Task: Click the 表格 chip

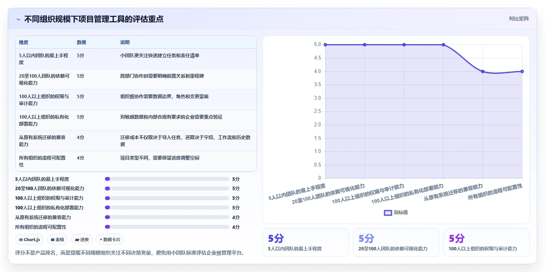Action: 57,240
